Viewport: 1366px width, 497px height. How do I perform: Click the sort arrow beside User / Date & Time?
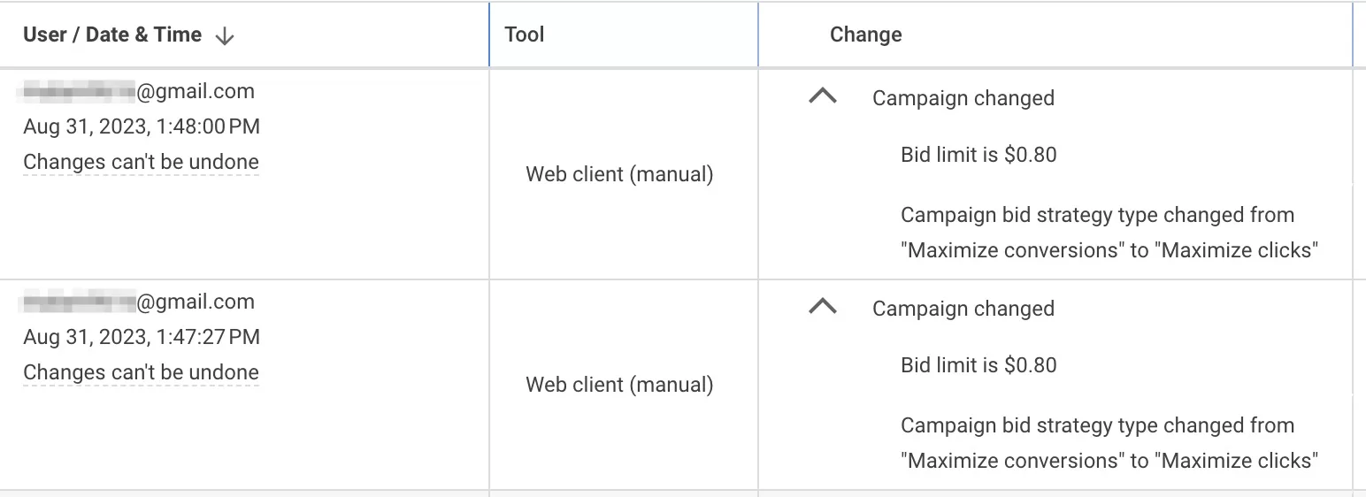(225, 35)
